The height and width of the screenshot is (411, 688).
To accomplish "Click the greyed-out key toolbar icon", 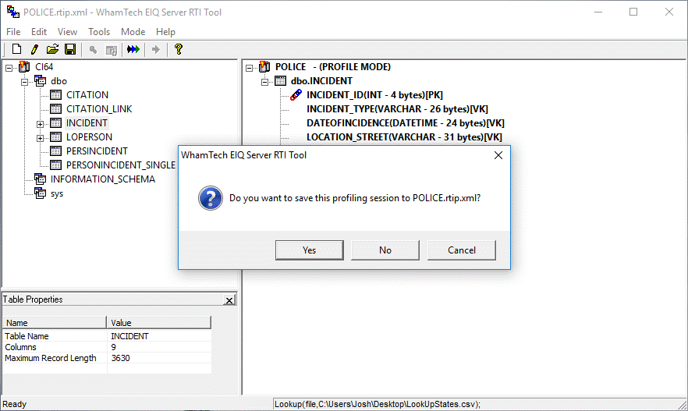I will coord(93,50).
